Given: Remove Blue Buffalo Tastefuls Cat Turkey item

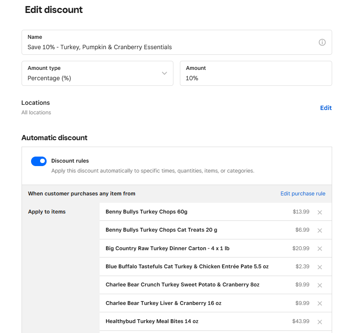Looking at the screenshot, I should point(320,267).
